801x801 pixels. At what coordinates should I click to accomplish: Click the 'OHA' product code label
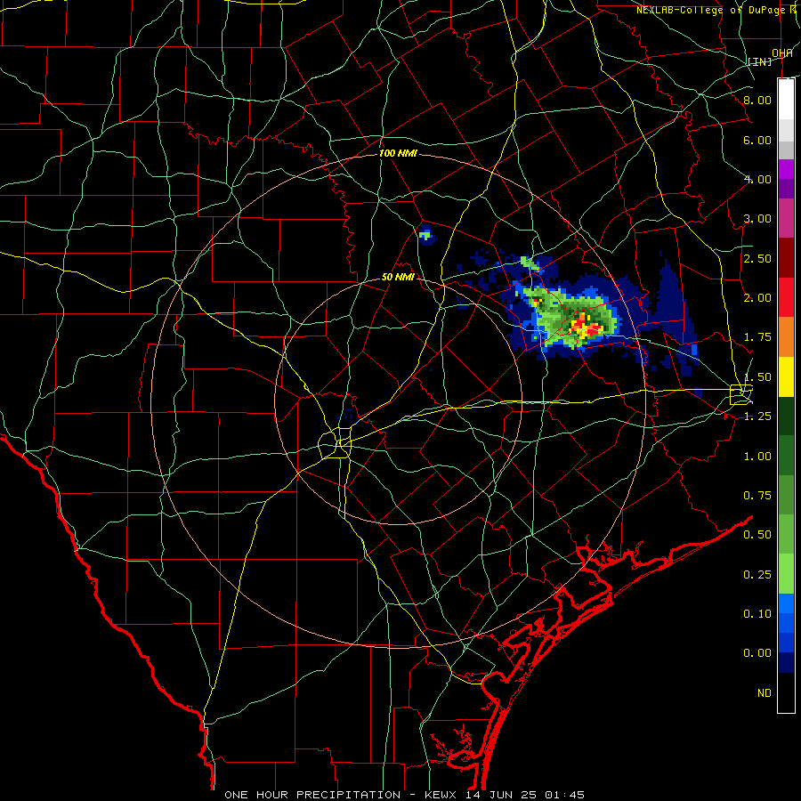click(782, 53)
